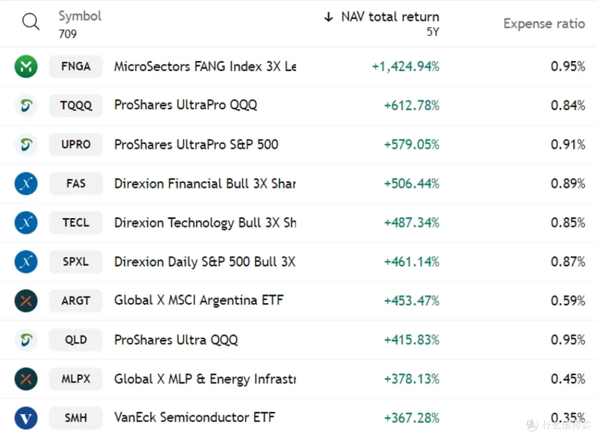This screenshot has height=437, width=596.
Task: Click the QLD ProShares logo icon
Action: click(26, 340)
